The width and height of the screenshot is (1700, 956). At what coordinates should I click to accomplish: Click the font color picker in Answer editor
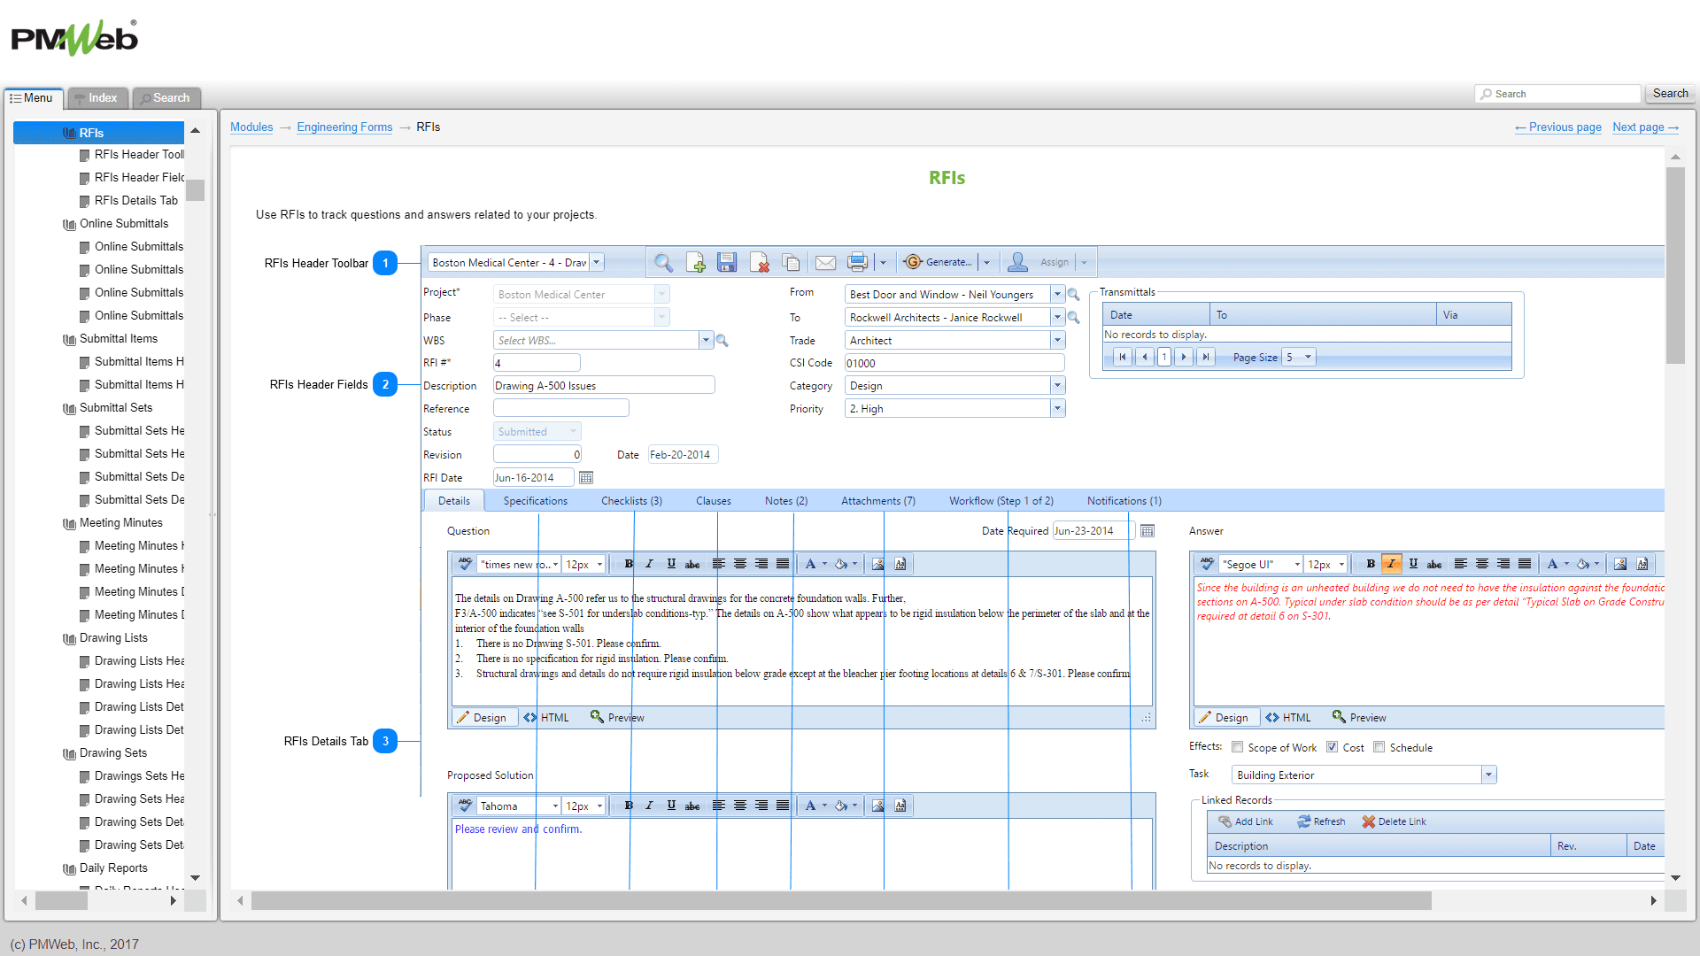click(1552, 564)
